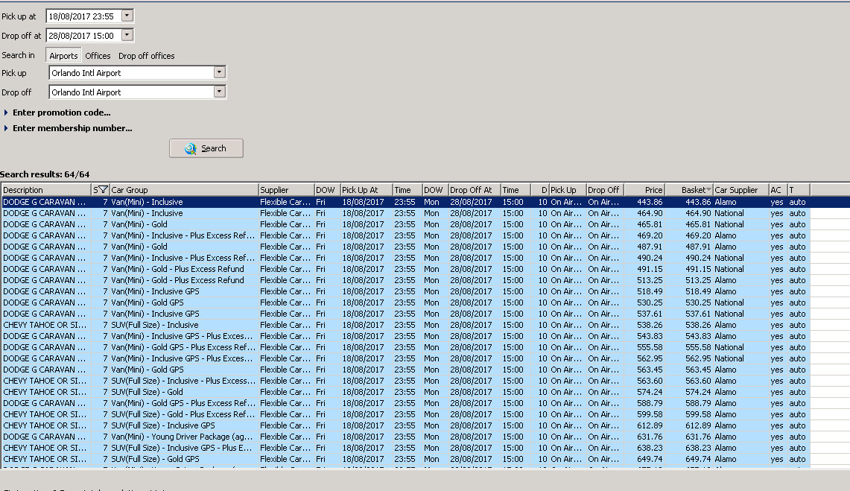Select the row priced 555.58
This screenshot has width=850, height=491.
pyautogui.click(x=405, y=347)
